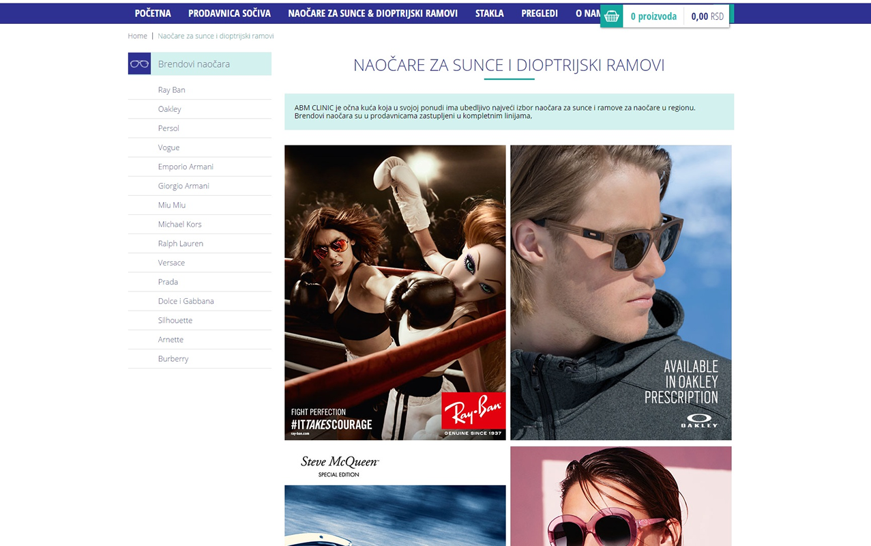Click the 0 proizvoda cart summary
Screen dimensions: 871x546
(653, 16)
